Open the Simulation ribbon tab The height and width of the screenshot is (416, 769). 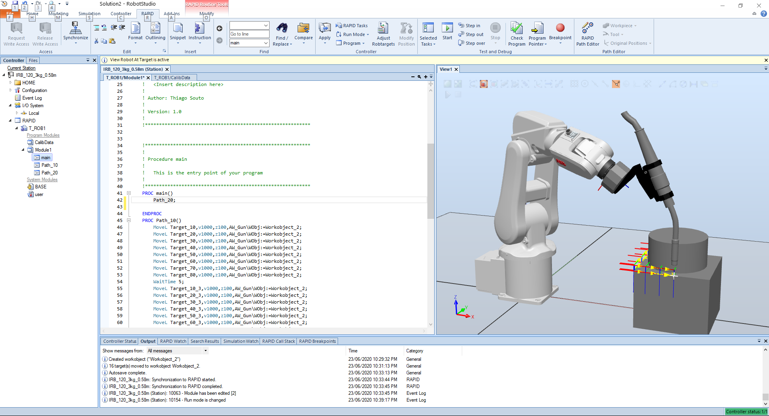pos(89,14)
